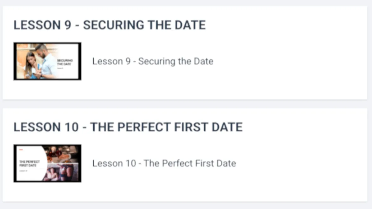Click the lower photo in Lesson 10 thumbnail
Viewport: 372px width, 209px height.
click(63, 172)
